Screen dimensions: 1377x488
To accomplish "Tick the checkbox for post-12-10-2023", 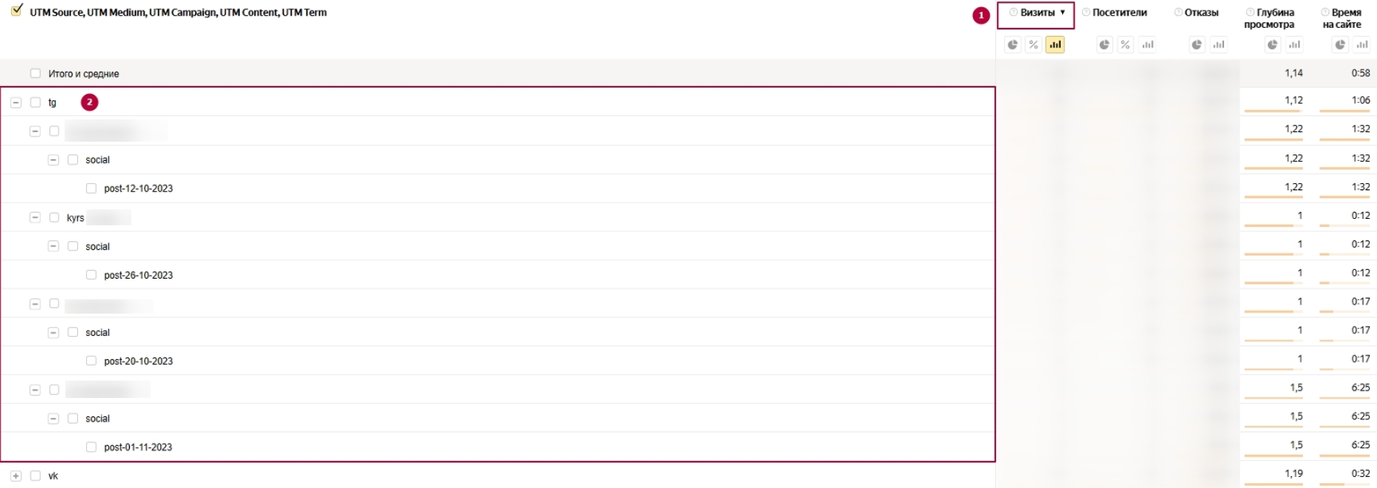I will point(91,189).
